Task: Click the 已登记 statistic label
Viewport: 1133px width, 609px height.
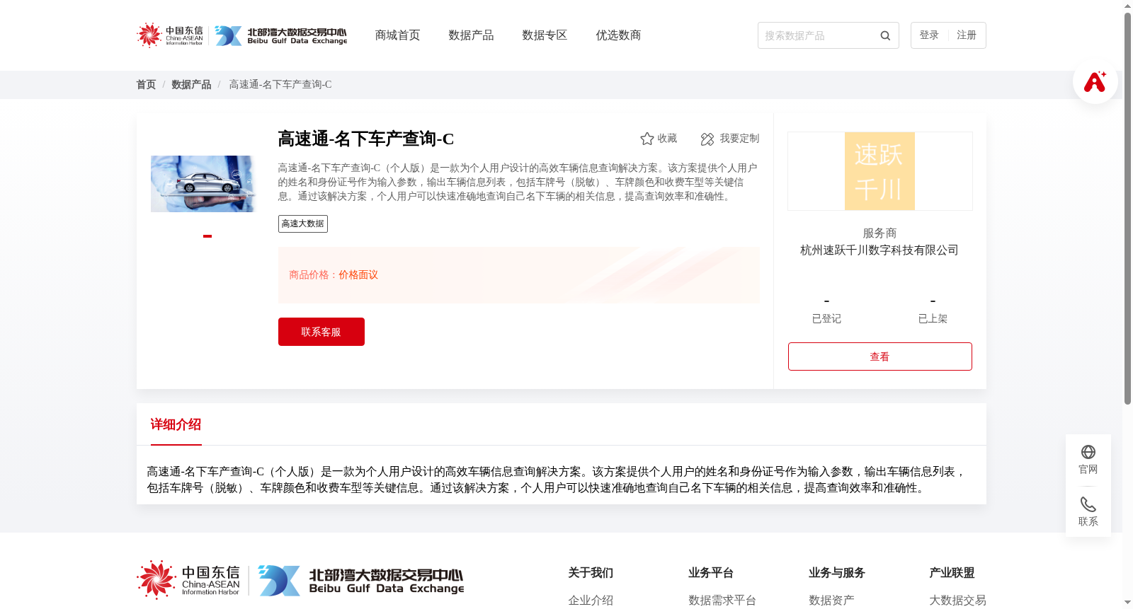Action: tap(826, 319)
